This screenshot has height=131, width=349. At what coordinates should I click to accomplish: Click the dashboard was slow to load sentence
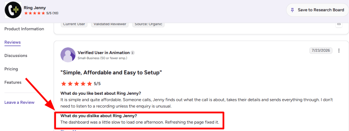(x=140, y=122)
